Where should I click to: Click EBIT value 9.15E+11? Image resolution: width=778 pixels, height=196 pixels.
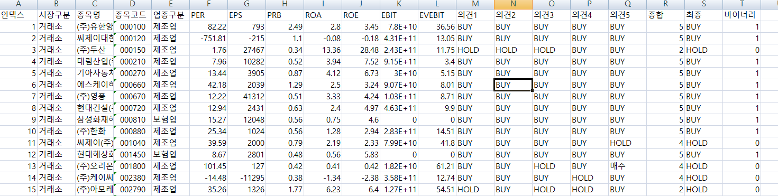coord(399,61)
